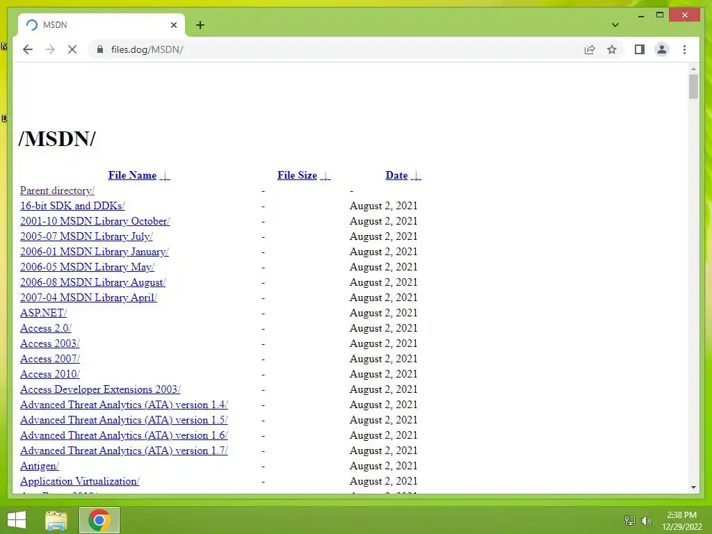This screenshot has width=712, height=534.
Task: Click the scrollbar up arrow
Action: 693,69
